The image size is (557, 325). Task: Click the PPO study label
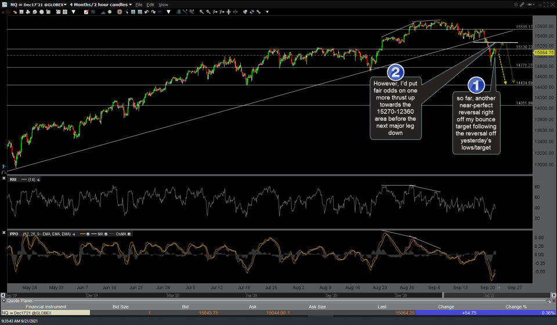click(x=14, y=234)
